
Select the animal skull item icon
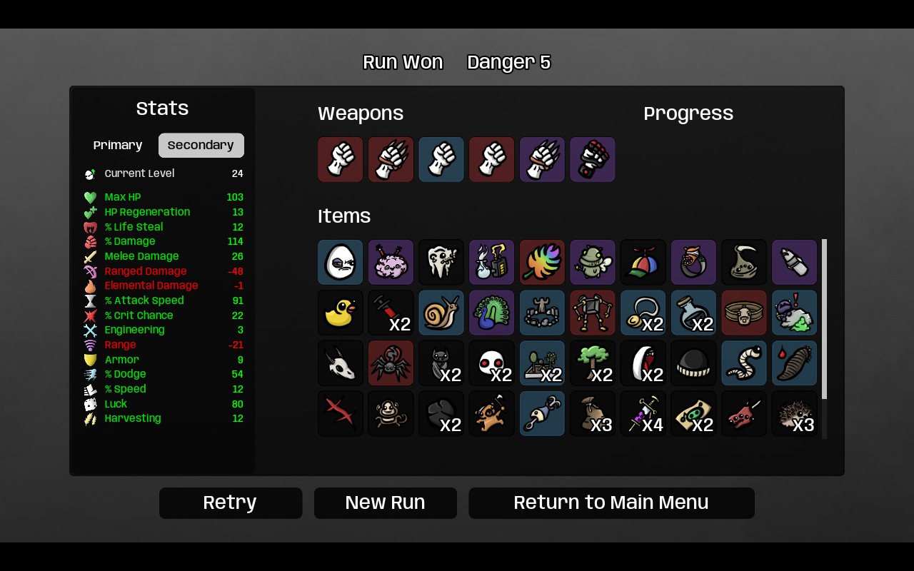pos(341,363)
